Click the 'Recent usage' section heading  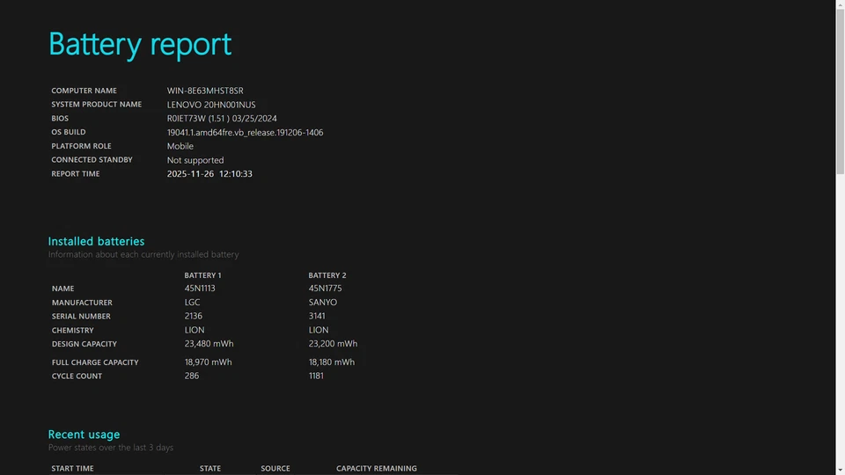coord(84,434)
